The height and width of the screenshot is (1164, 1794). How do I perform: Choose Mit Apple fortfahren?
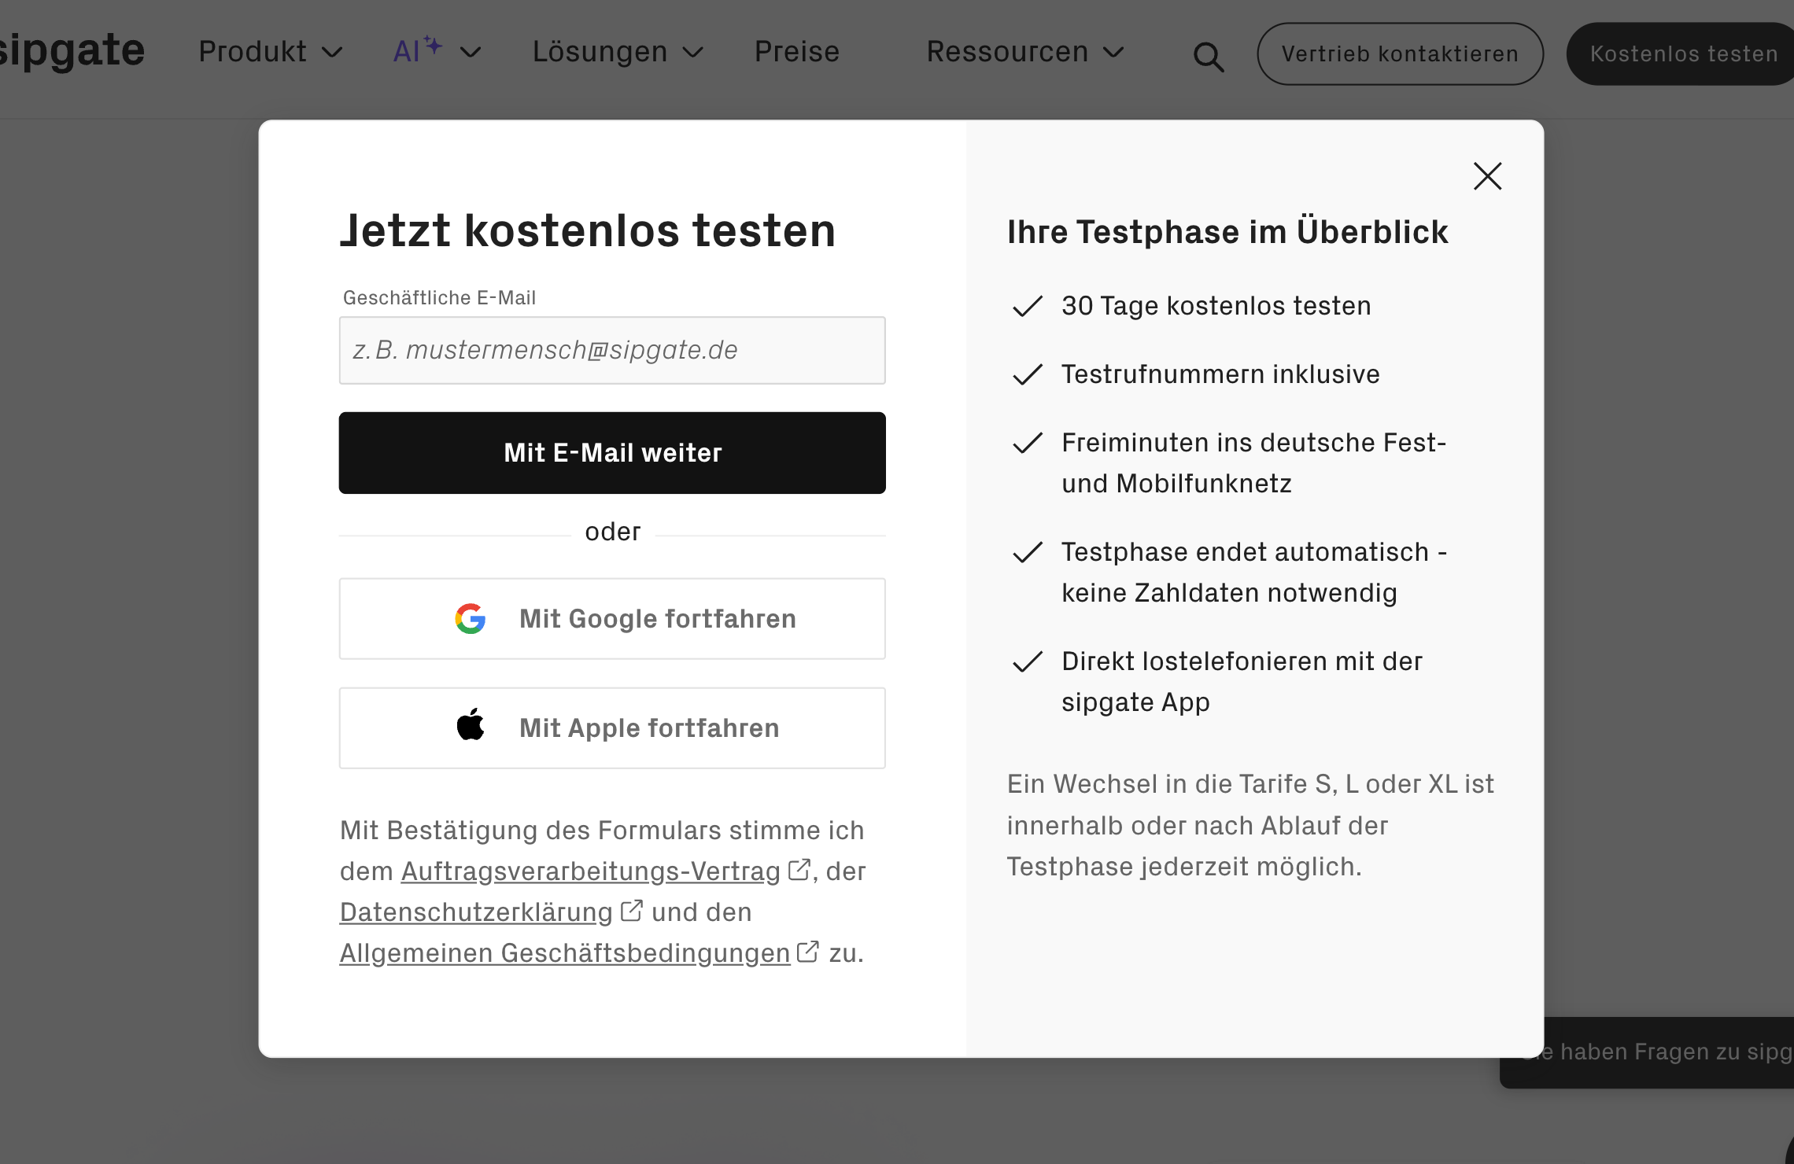(x=612, y=728)
